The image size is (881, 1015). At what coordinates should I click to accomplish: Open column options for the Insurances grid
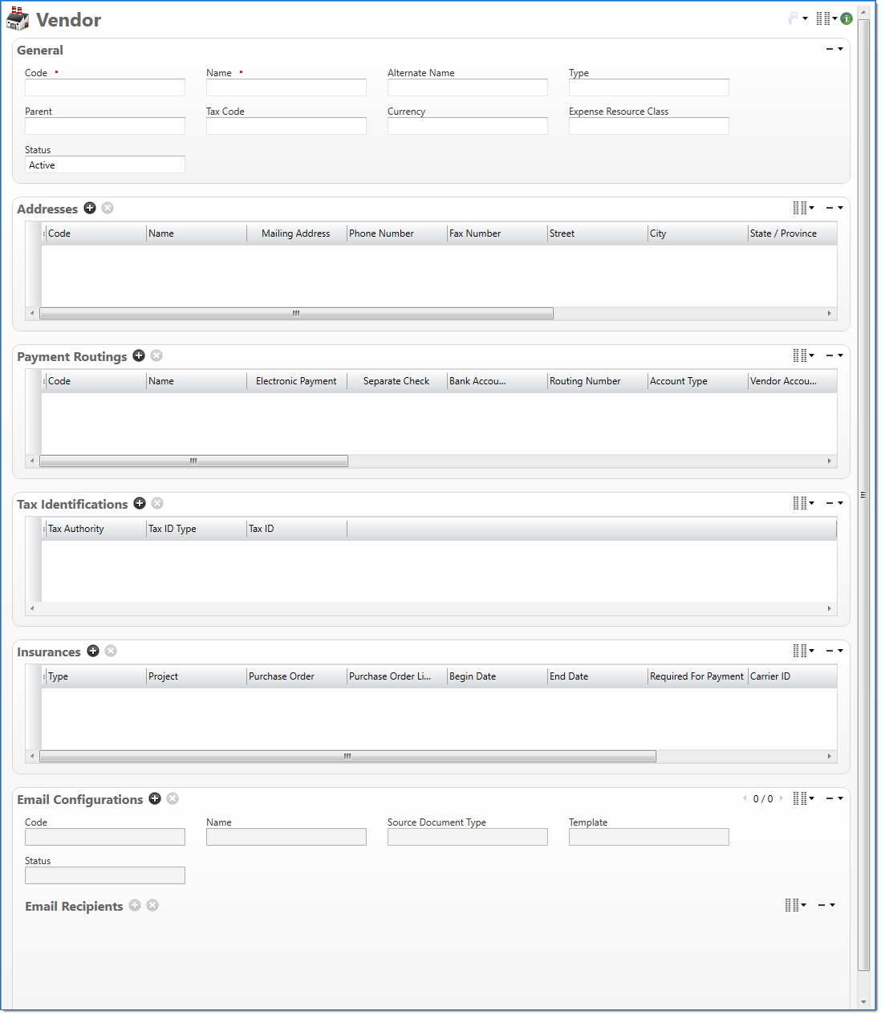802,651
